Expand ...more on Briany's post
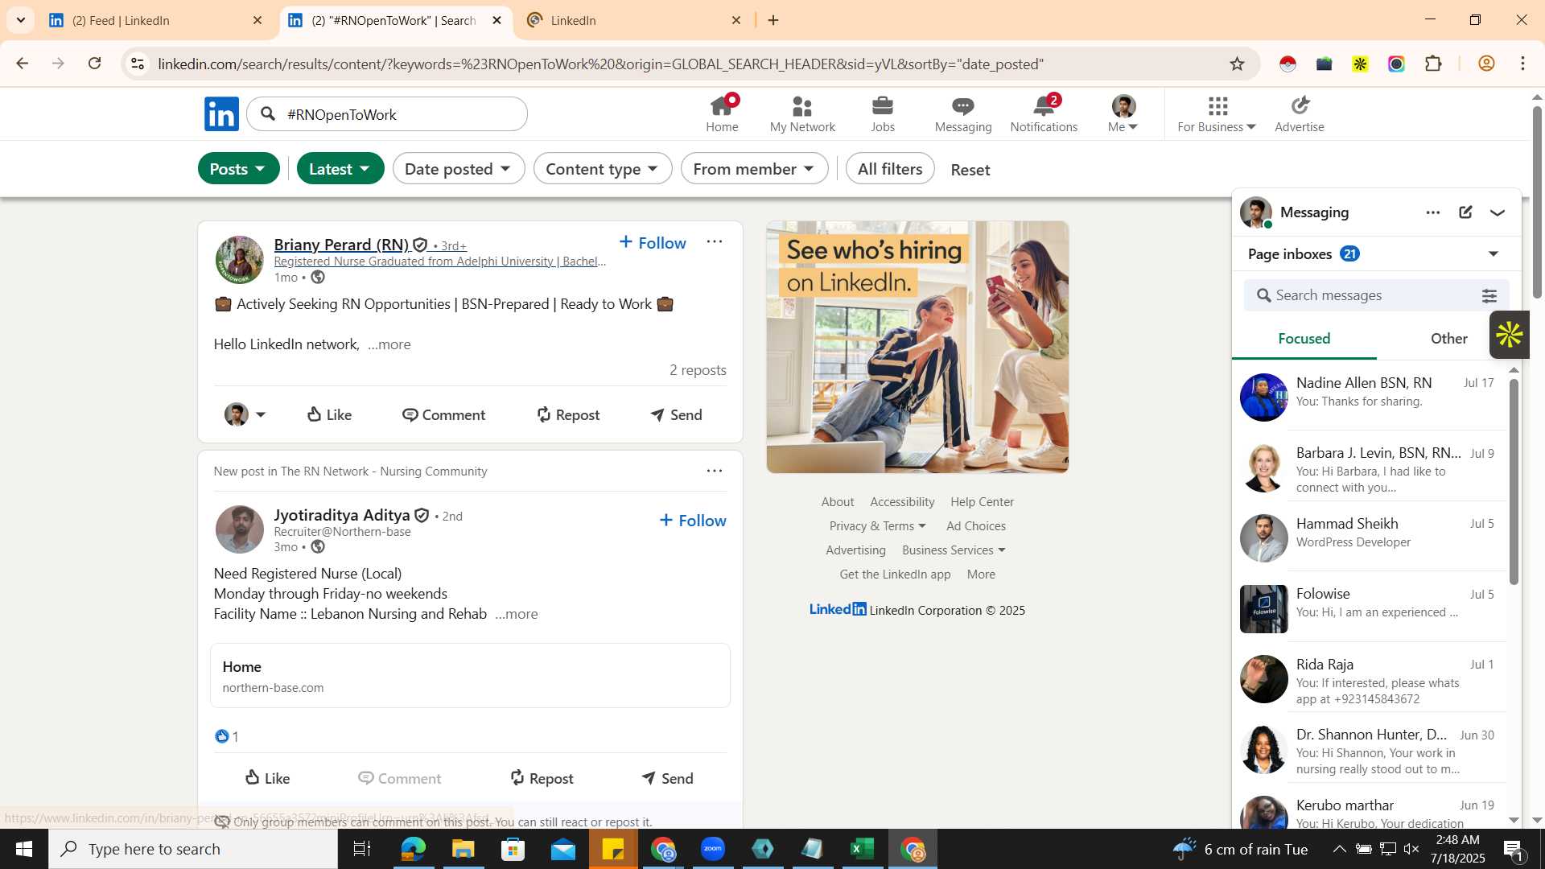 (389, 344)
